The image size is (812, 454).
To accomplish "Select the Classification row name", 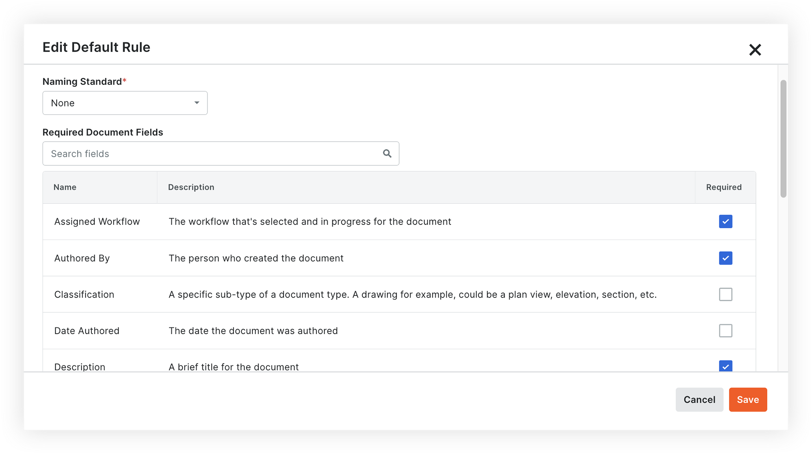I will [x=84, y=294].
